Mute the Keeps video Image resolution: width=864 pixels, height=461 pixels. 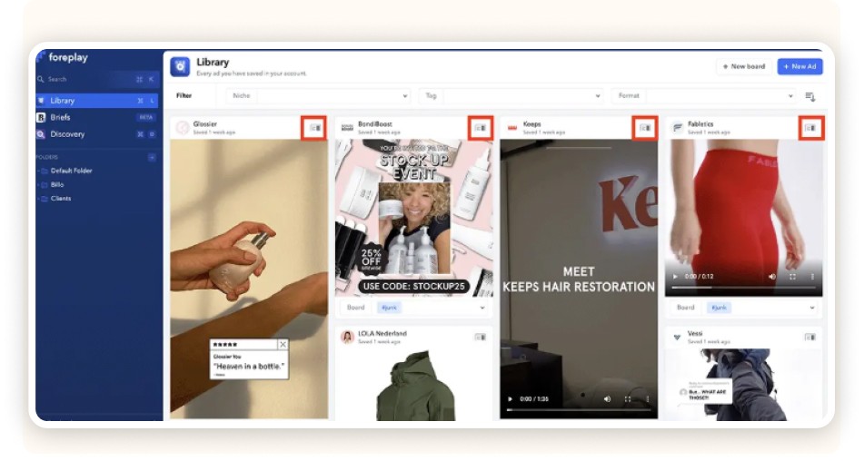pyautogui.click(x=607, y=398)
